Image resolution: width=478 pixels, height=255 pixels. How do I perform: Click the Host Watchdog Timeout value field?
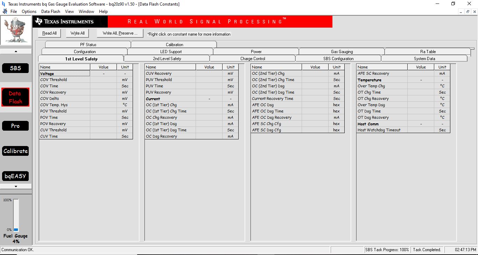(x=421, y=130)
